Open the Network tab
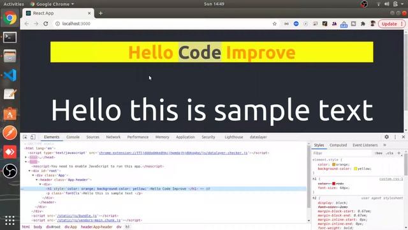The height and width of the screenshot is (230, 408). (x=113, y=137)
